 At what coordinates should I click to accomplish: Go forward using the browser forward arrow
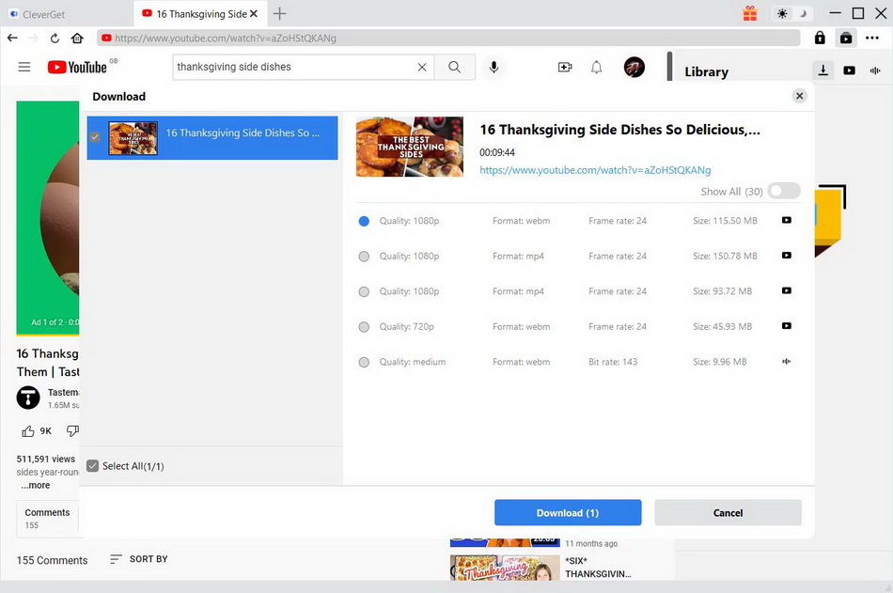pos(33,39)
